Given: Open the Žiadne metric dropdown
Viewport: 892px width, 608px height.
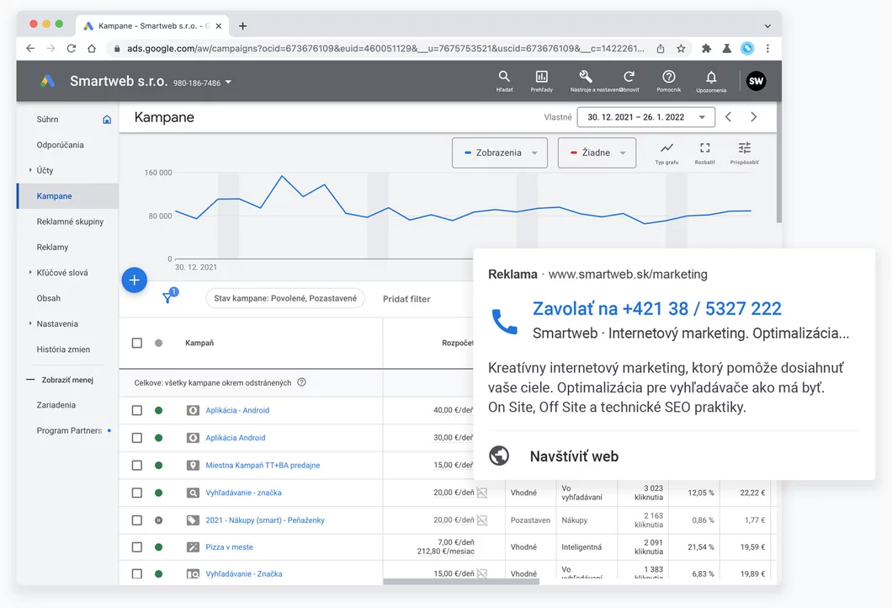Looking at the screenshot, I should coord(597,152).
